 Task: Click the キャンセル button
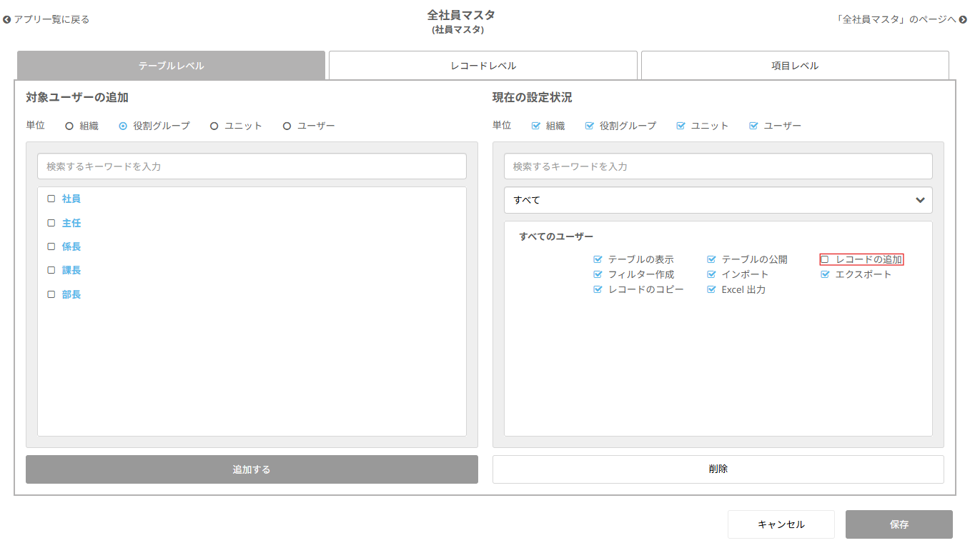click(x=781, y=524)
